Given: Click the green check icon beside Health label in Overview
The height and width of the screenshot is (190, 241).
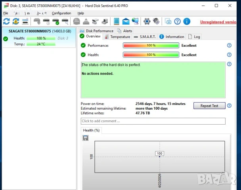Looking at the screenshot, I should pyautogui.click(x=83, y=55).
